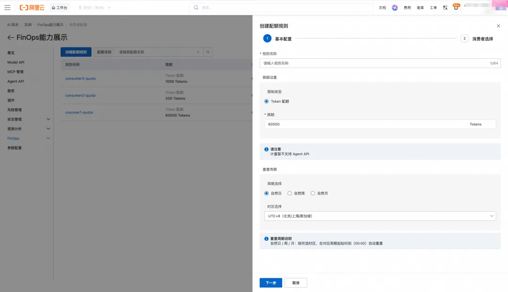This screenshot has height=292, width=508.
Task: Go to AI 网关 breadcrumb
Action: click(13, 24)
